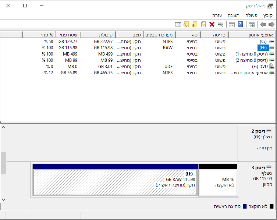Image resolution: width=277 pixels, height=220 pixels.
Task: Open the פעולה menu
Action: pyautogui.click(x=251, y=15)
